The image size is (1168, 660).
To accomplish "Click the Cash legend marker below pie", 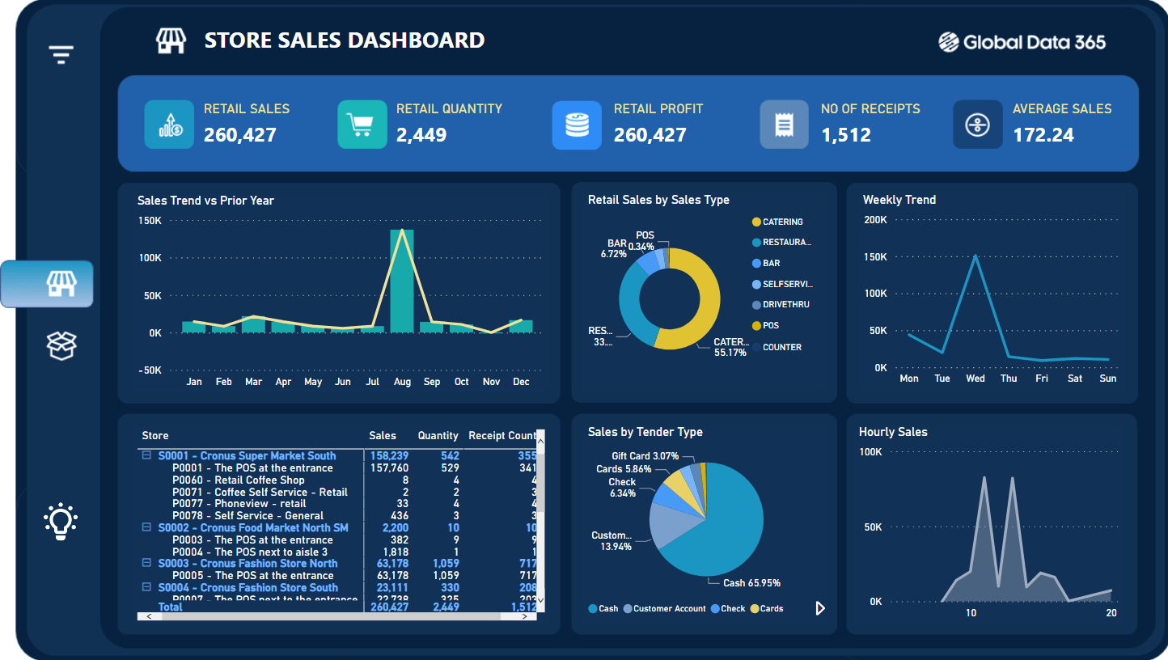I will coord(593,608).
